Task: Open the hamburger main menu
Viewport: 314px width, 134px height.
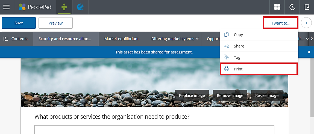Action: [x=7, y=7]
